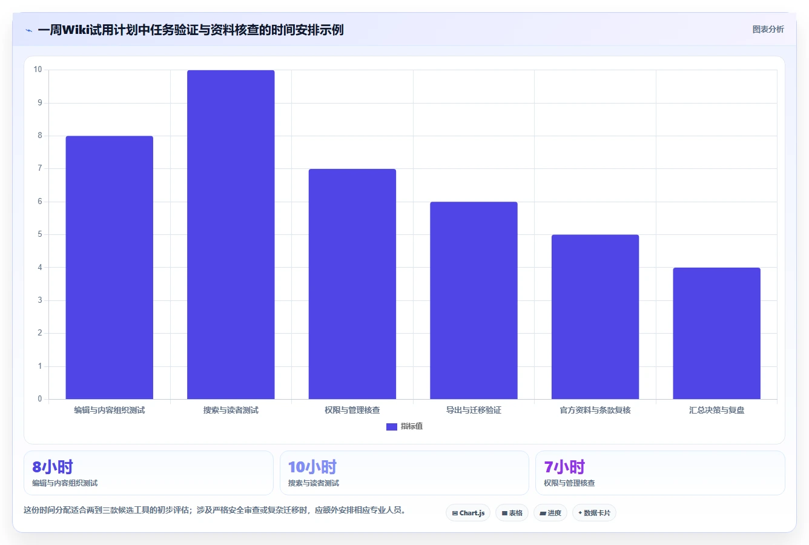Click the y-axis value 5
This screenshot has width=809, height=545.
coord(40,234)
